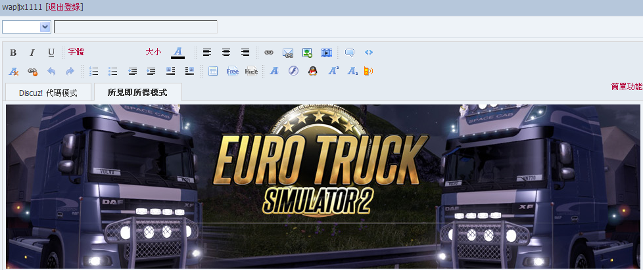
Task: Pick the font color swatch
Action: pyautogui.click(x=178, y=53)
